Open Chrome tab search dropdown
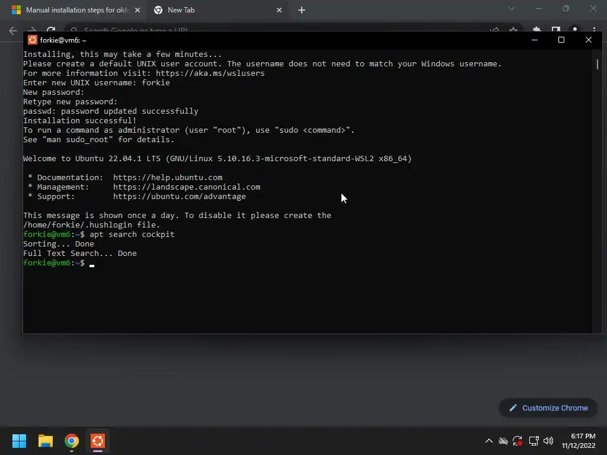Screen dimensions: 607x455 pos(512,8)
